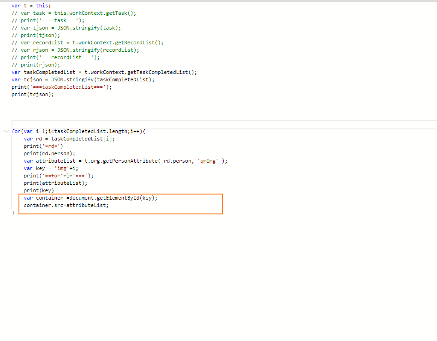
Task: Click line 'var t = this;'
Action: coord(31,6)
